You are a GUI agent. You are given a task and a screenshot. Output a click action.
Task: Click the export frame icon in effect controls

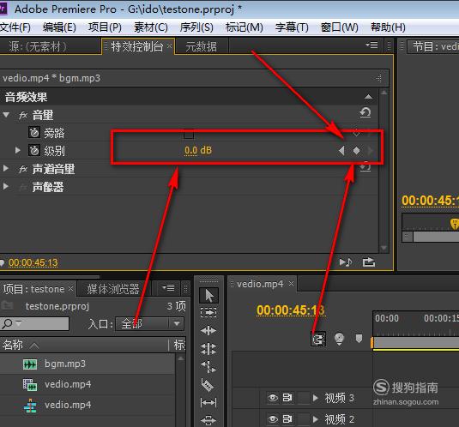click(x=369, y=262)
